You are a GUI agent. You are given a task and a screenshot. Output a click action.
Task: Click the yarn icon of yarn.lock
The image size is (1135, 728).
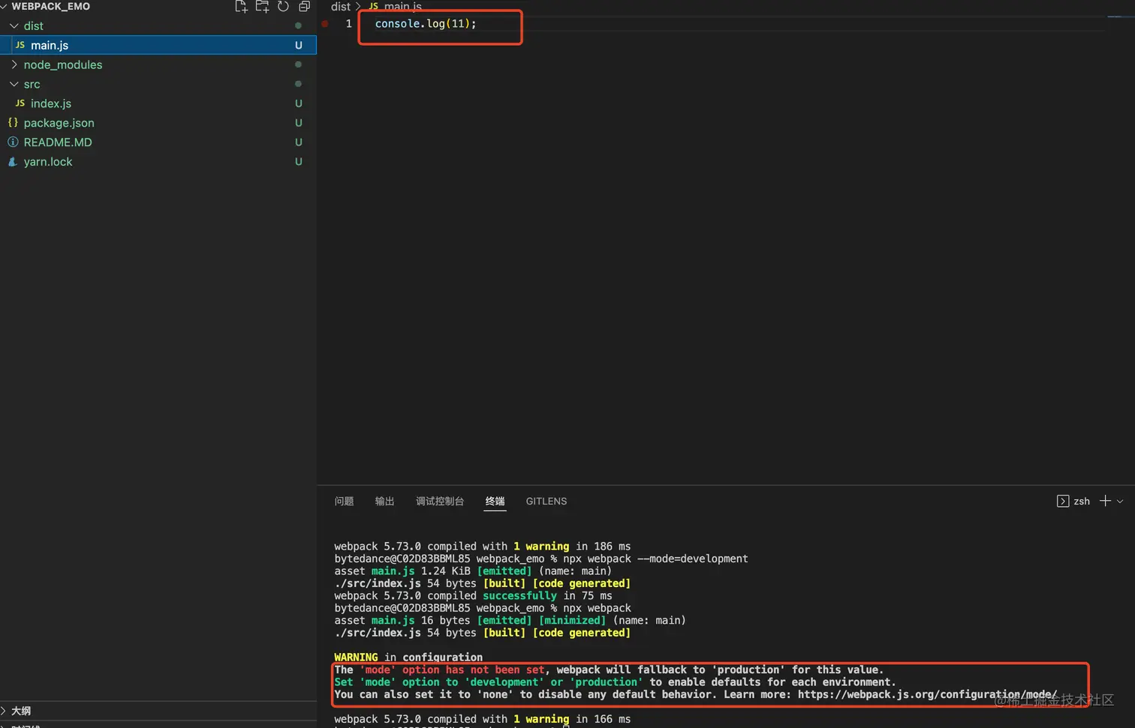pyautogui.click(x=13, y=161)
